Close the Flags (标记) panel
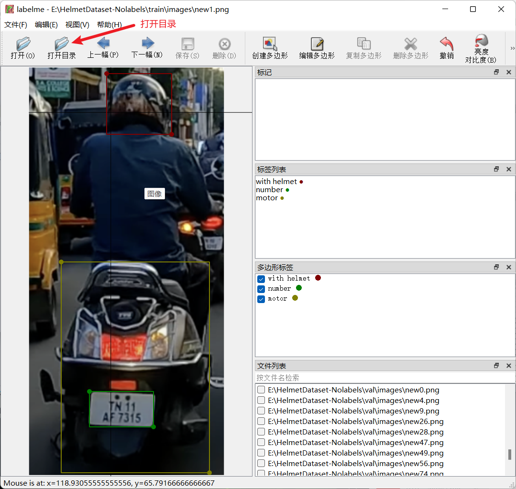The height and width of the screenshot is (489, 516). click(x=509, y=72)
